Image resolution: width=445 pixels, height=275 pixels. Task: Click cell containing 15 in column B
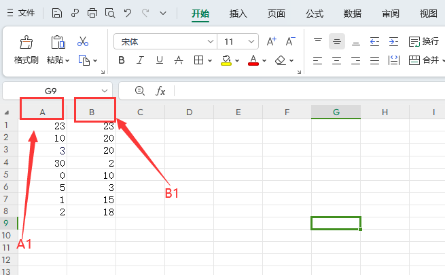(92, 199)
